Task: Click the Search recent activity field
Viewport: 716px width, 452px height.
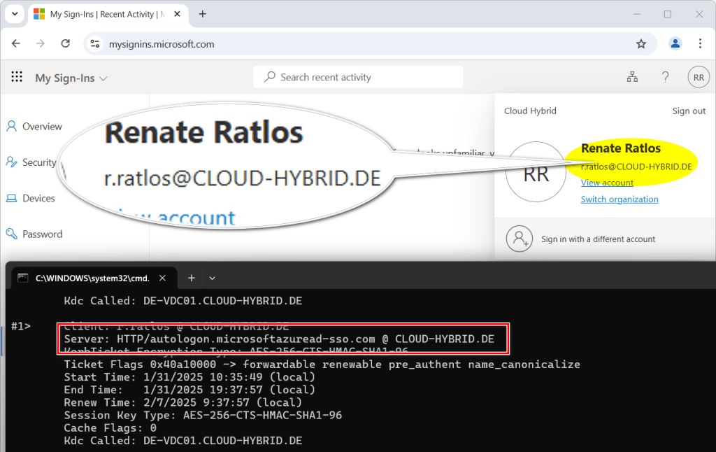Action: 358,78
